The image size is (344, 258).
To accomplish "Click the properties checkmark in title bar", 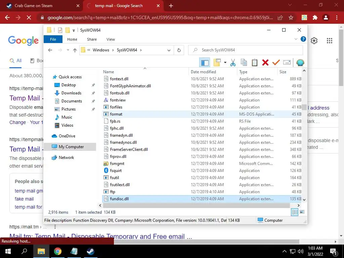I will [60, 30].
